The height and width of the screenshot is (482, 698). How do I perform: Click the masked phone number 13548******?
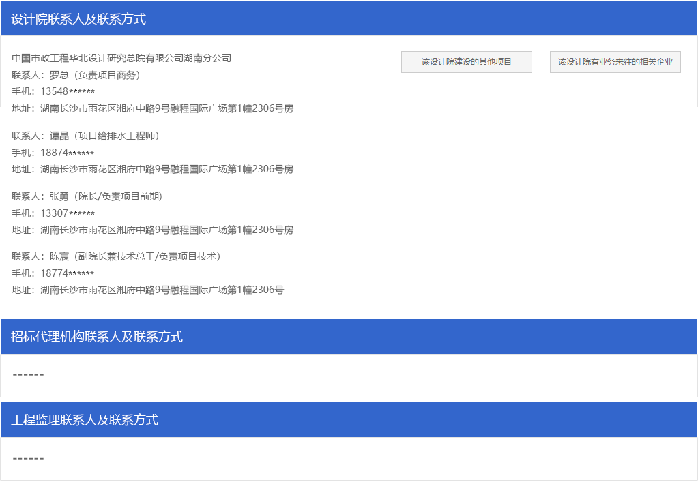point(67,92)
